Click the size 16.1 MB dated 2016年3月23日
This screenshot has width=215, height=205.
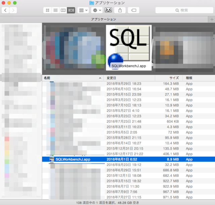172,100
